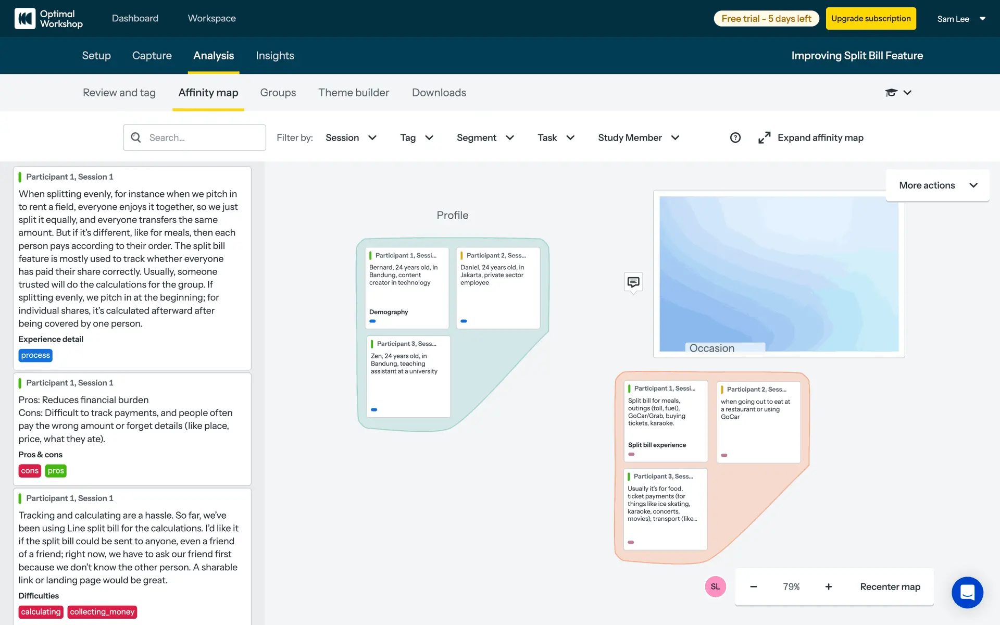The height and width of the screenshot is (625, 1000).
Task: Go to the Insights tab
Action: click(x=274, y=56)
